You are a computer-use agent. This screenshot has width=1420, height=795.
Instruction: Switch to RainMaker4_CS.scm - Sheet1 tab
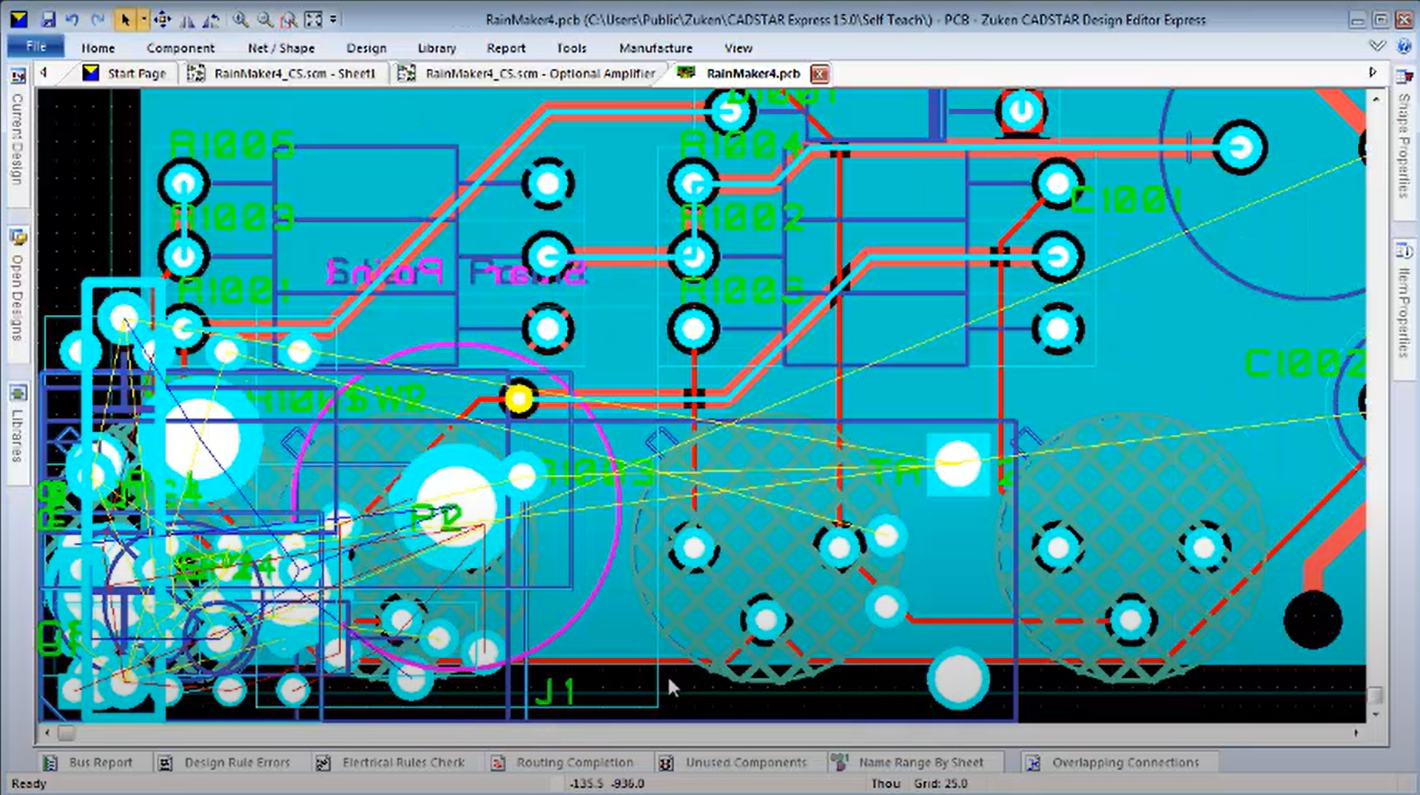(283, 73)
